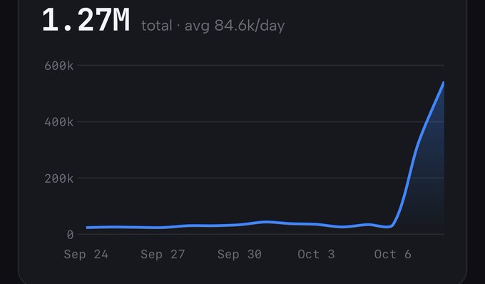Click the 0 y-axis label
The height and width of the screenshot is (284, 485).
(x=70, y=235)
